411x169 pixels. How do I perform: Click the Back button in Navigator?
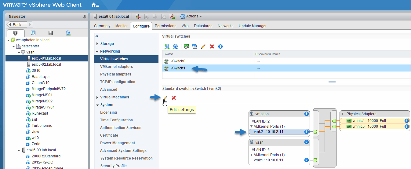point(17,25)
